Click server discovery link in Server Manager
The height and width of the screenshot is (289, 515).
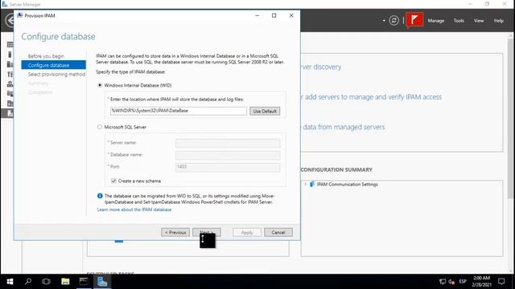pyautogui.click(x=321, y=67)
